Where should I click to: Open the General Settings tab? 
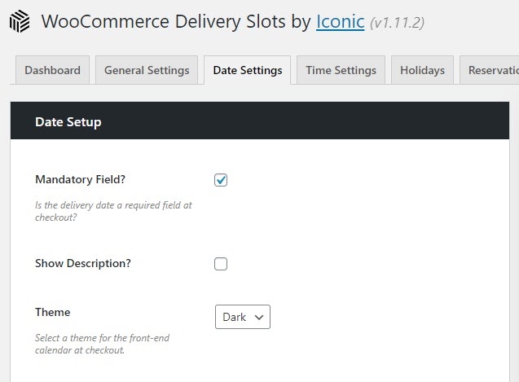coord(147,70)
